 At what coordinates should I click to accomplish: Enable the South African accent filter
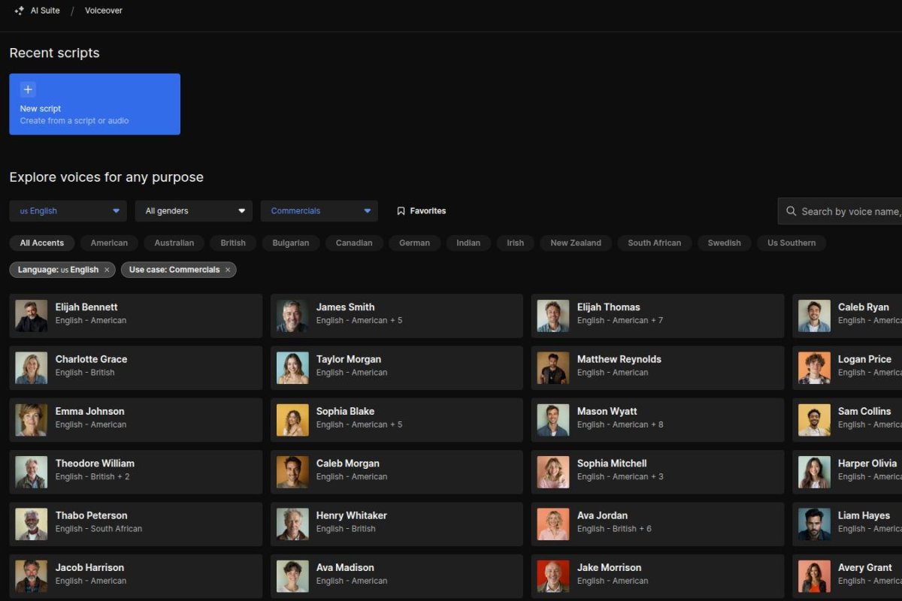[x=654, y=243]
